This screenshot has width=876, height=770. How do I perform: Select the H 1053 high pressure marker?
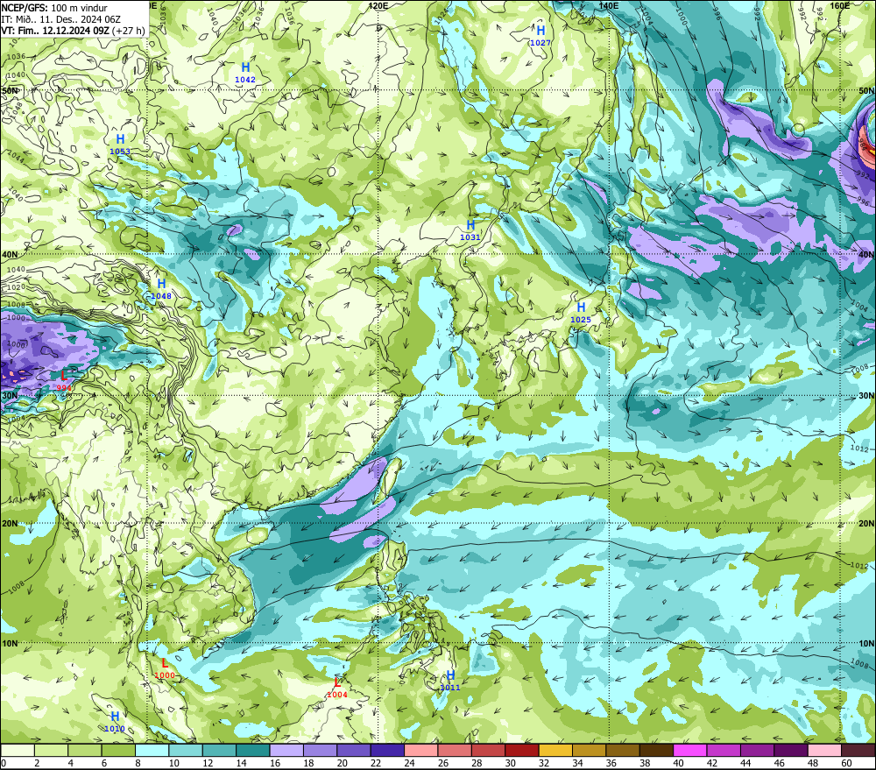coord(120,145)
